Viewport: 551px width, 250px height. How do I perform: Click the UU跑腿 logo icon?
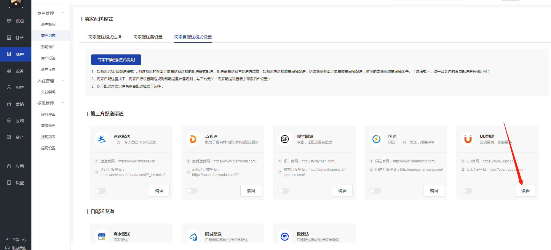pos(468,139)
